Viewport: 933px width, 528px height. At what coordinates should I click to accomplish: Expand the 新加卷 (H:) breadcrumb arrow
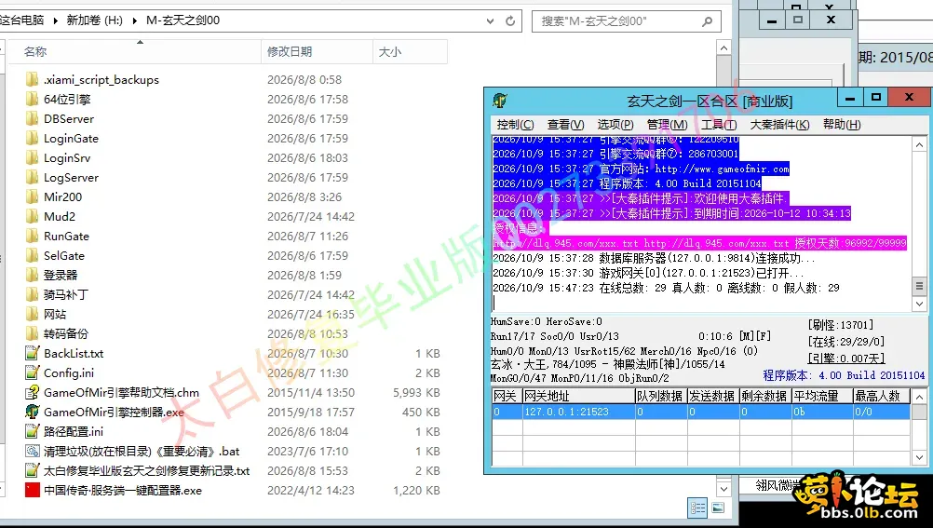[x=134, y=20]
